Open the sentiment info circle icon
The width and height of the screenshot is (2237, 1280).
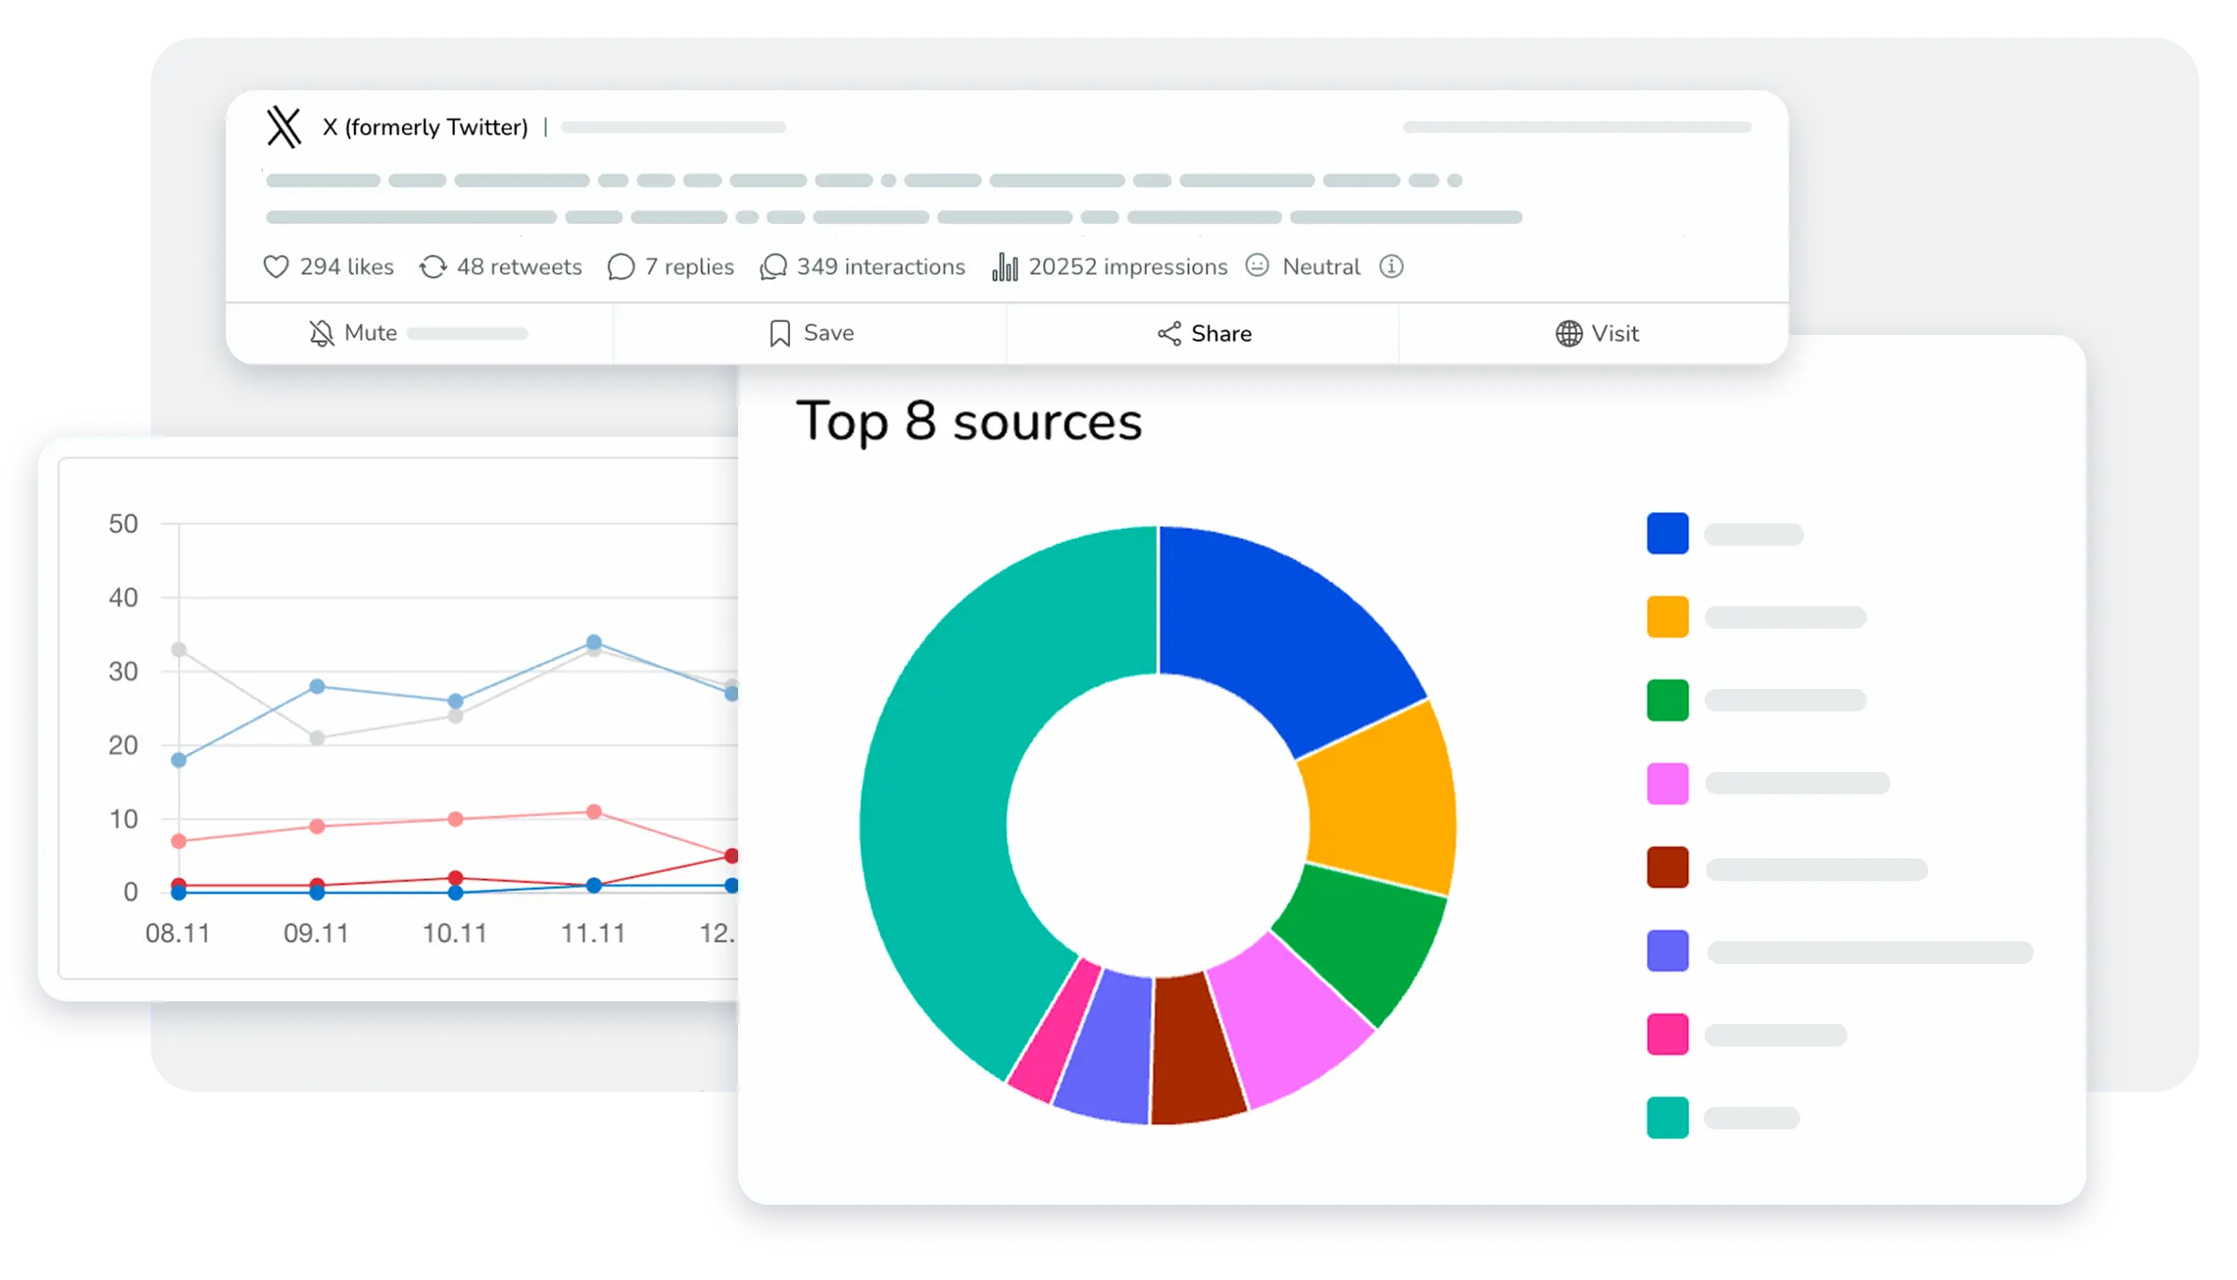[x=1392, y=267]
